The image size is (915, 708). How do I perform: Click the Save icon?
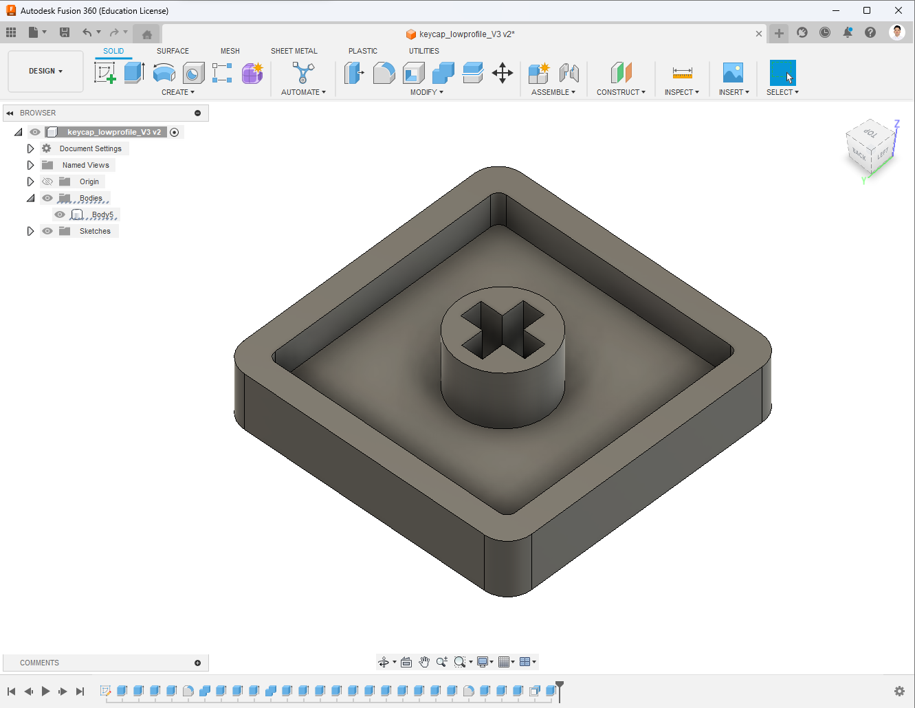(x=65, y=32)
